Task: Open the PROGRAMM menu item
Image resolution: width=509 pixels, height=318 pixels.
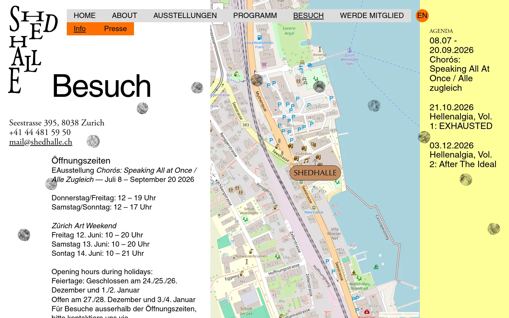Action: (255, 16)
